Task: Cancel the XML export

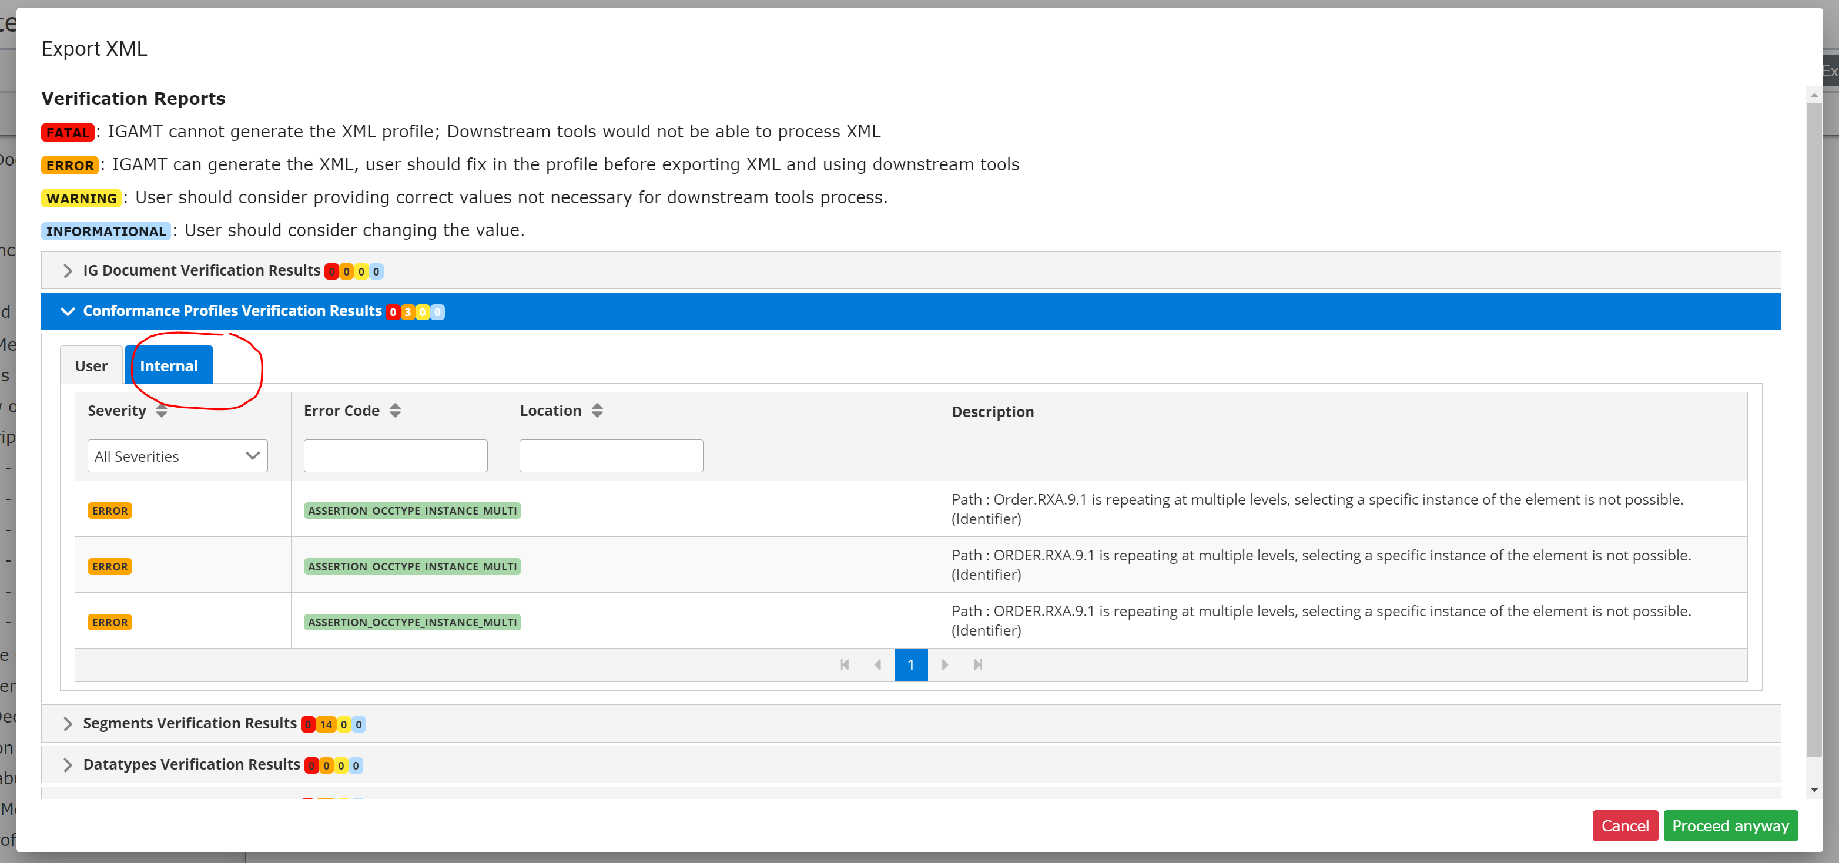Action: (x=1626, y=825)
